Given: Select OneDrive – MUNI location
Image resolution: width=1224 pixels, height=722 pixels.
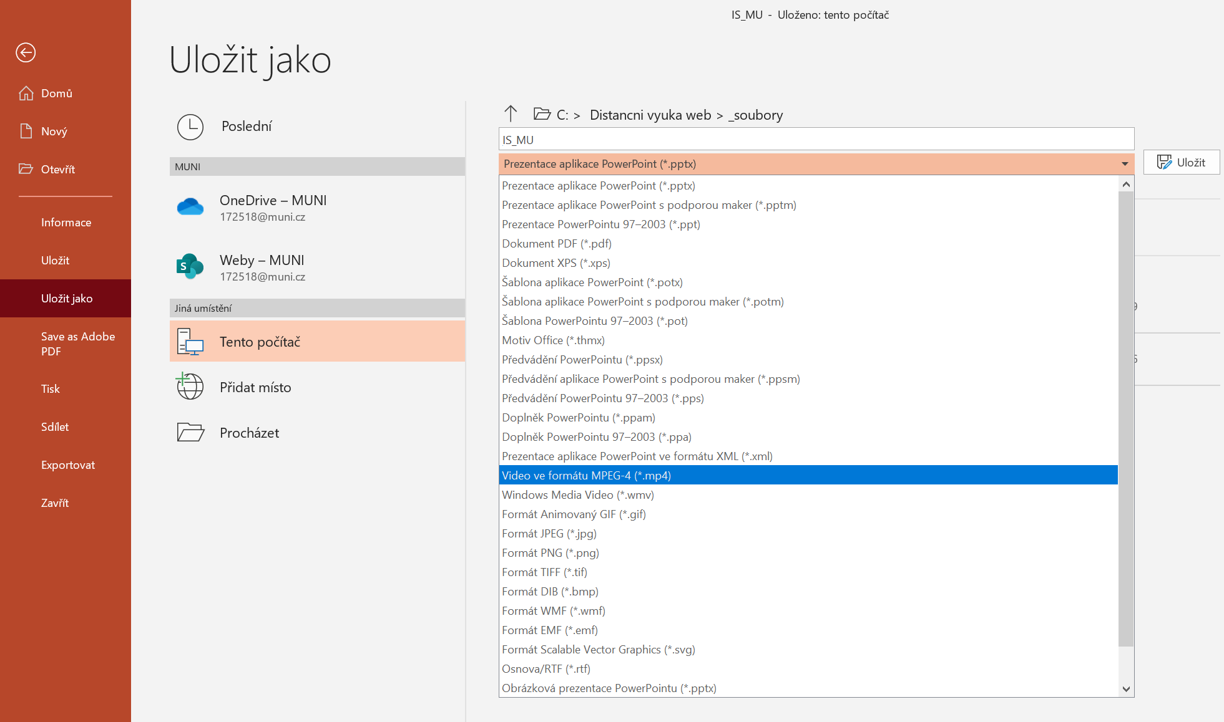Looking at the screenshot, I should (x=317, y=208).
